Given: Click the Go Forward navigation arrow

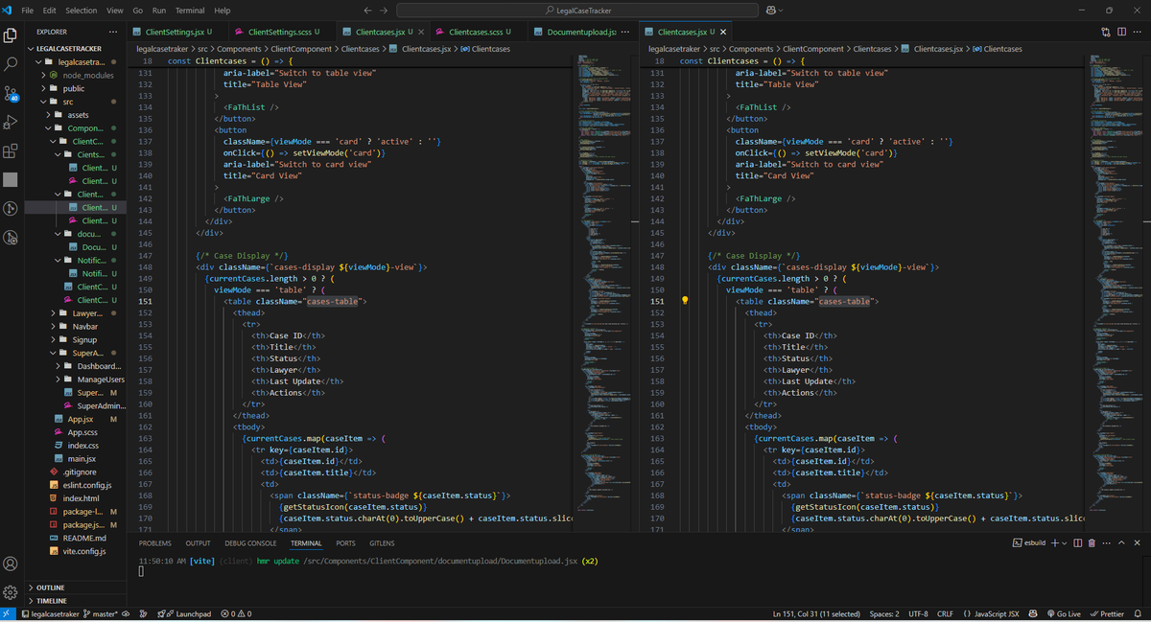Looking at the screenshot, I should pyautogui.click(x=385, y=10).
